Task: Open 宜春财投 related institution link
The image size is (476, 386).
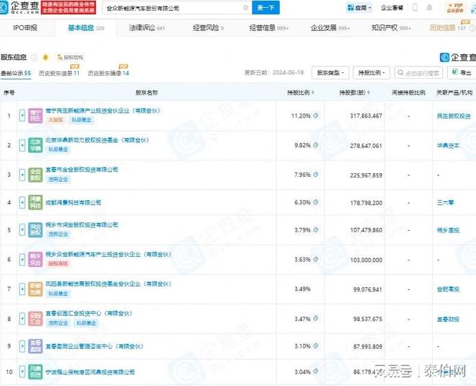Action: pyautogui.click(x=448, y=319)
